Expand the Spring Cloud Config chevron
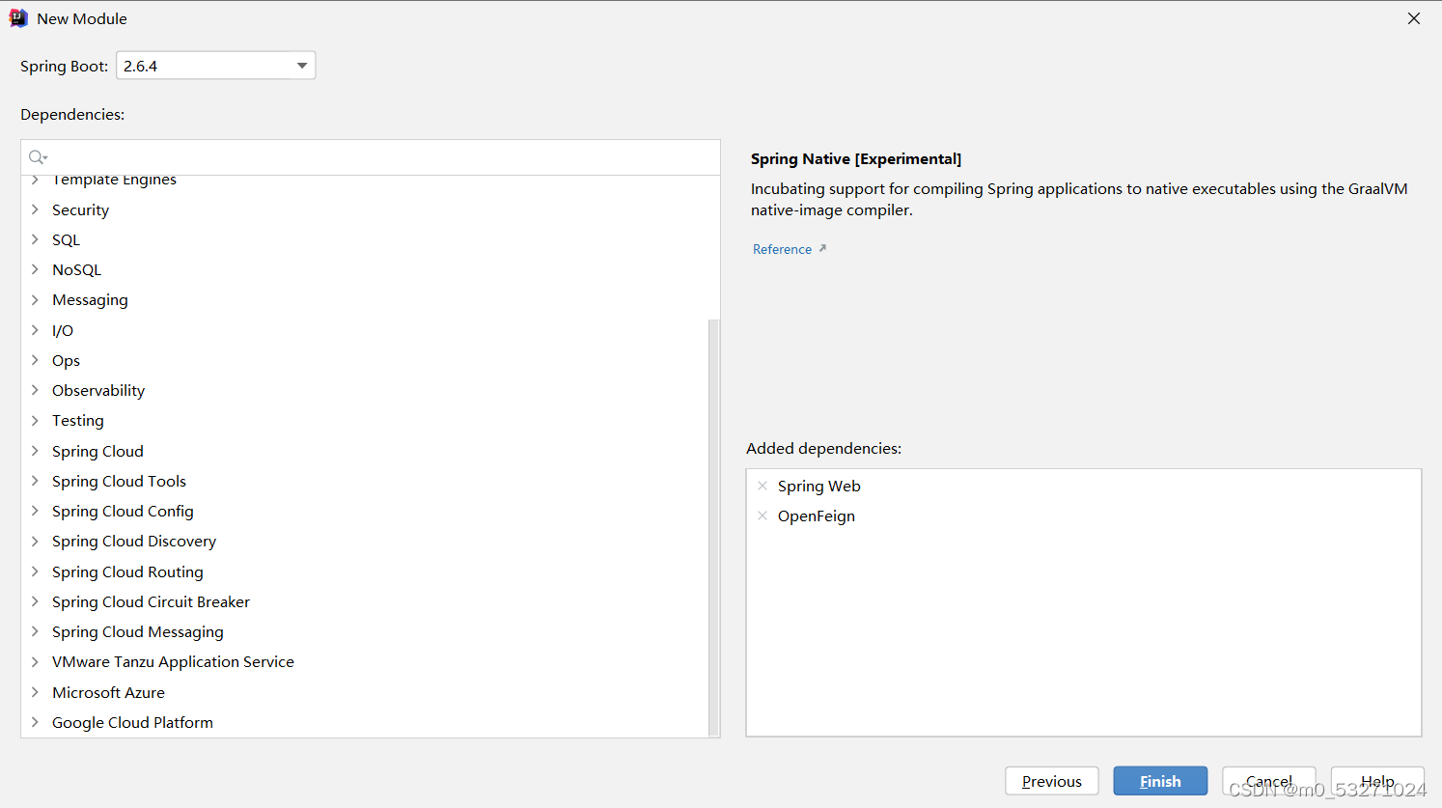 pyautogui.click(x=35, y=511)
